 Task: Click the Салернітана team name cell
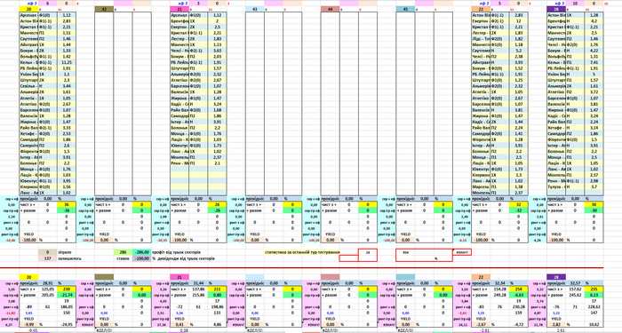click(x=29, y=146)
